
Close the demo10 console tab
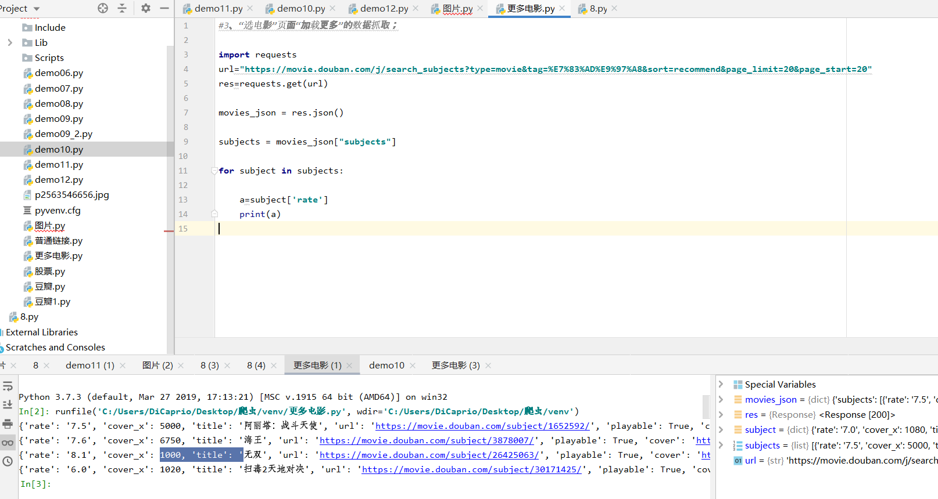[x=413, y=366]
